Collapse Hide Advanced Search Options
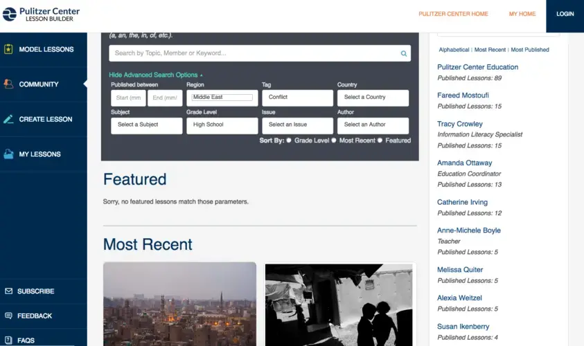584x346 pixels. (x=156, y=75)
